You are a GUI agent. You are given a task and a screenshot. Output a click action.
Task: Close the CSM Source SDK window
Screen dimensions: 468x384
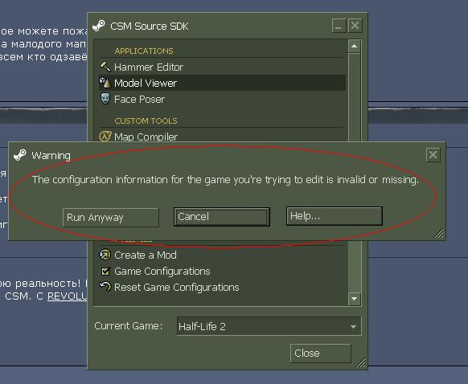point(355,26)
